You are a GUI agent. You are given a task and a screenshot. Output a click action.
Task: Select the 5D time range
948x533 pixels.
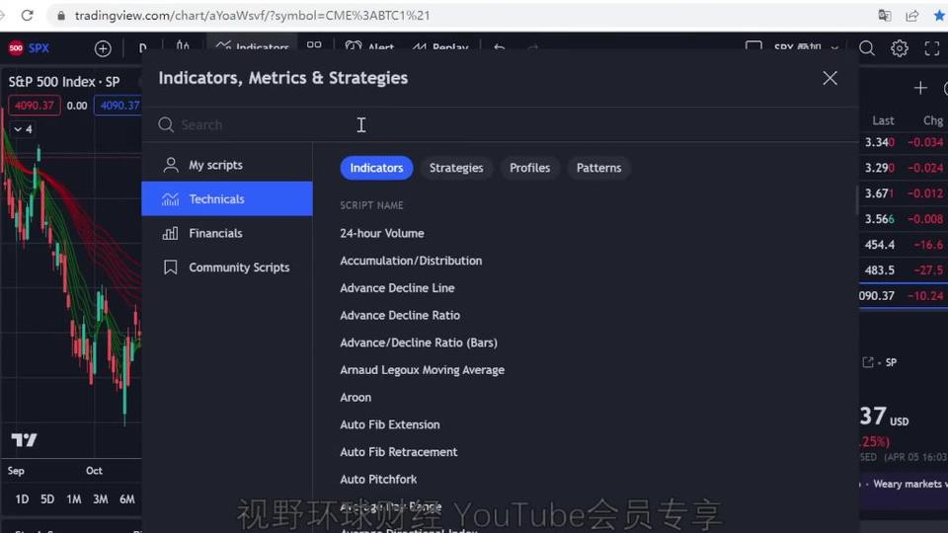coord(47,499)
